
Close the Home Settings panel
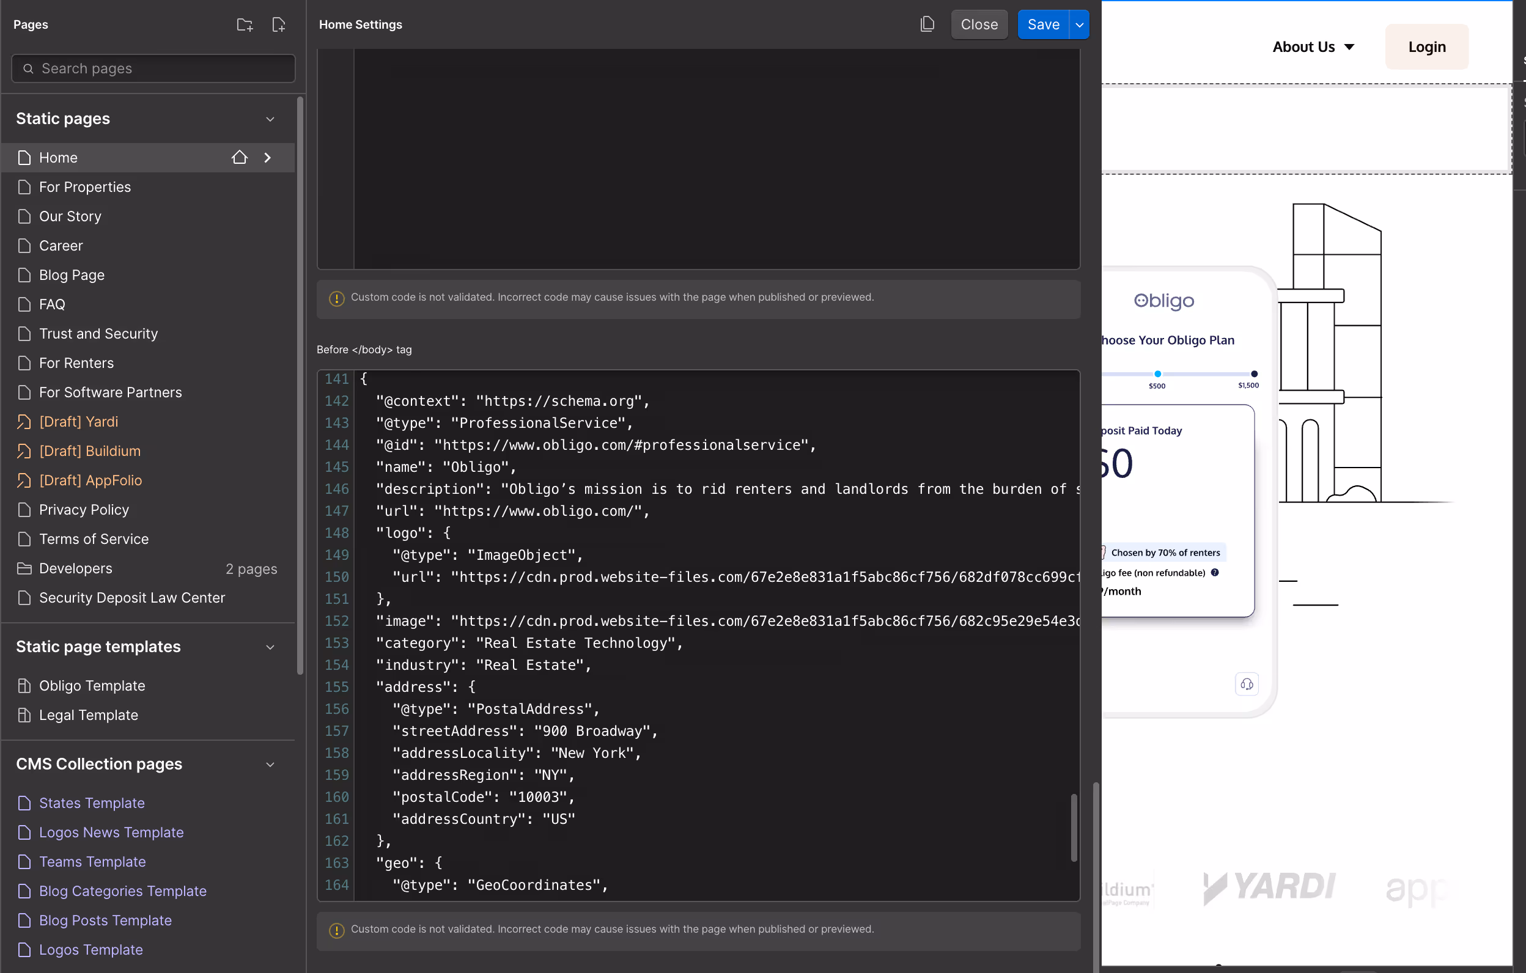[979, 24]
